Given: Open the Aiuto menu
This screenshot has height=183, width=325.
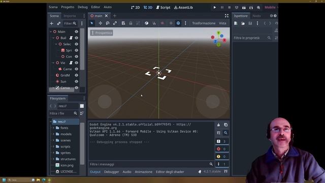Looking at the screenshot, I should point(108,7).
